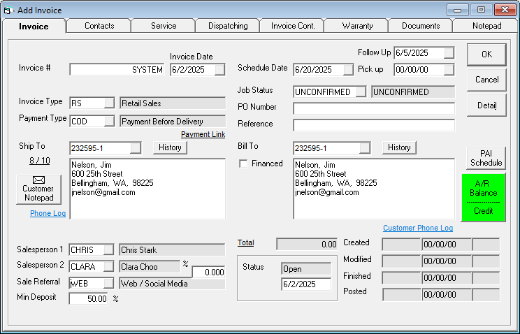The image size is (520, 334).
Task: Click the Clara Choo name field
Action: (x=150, y=266)
